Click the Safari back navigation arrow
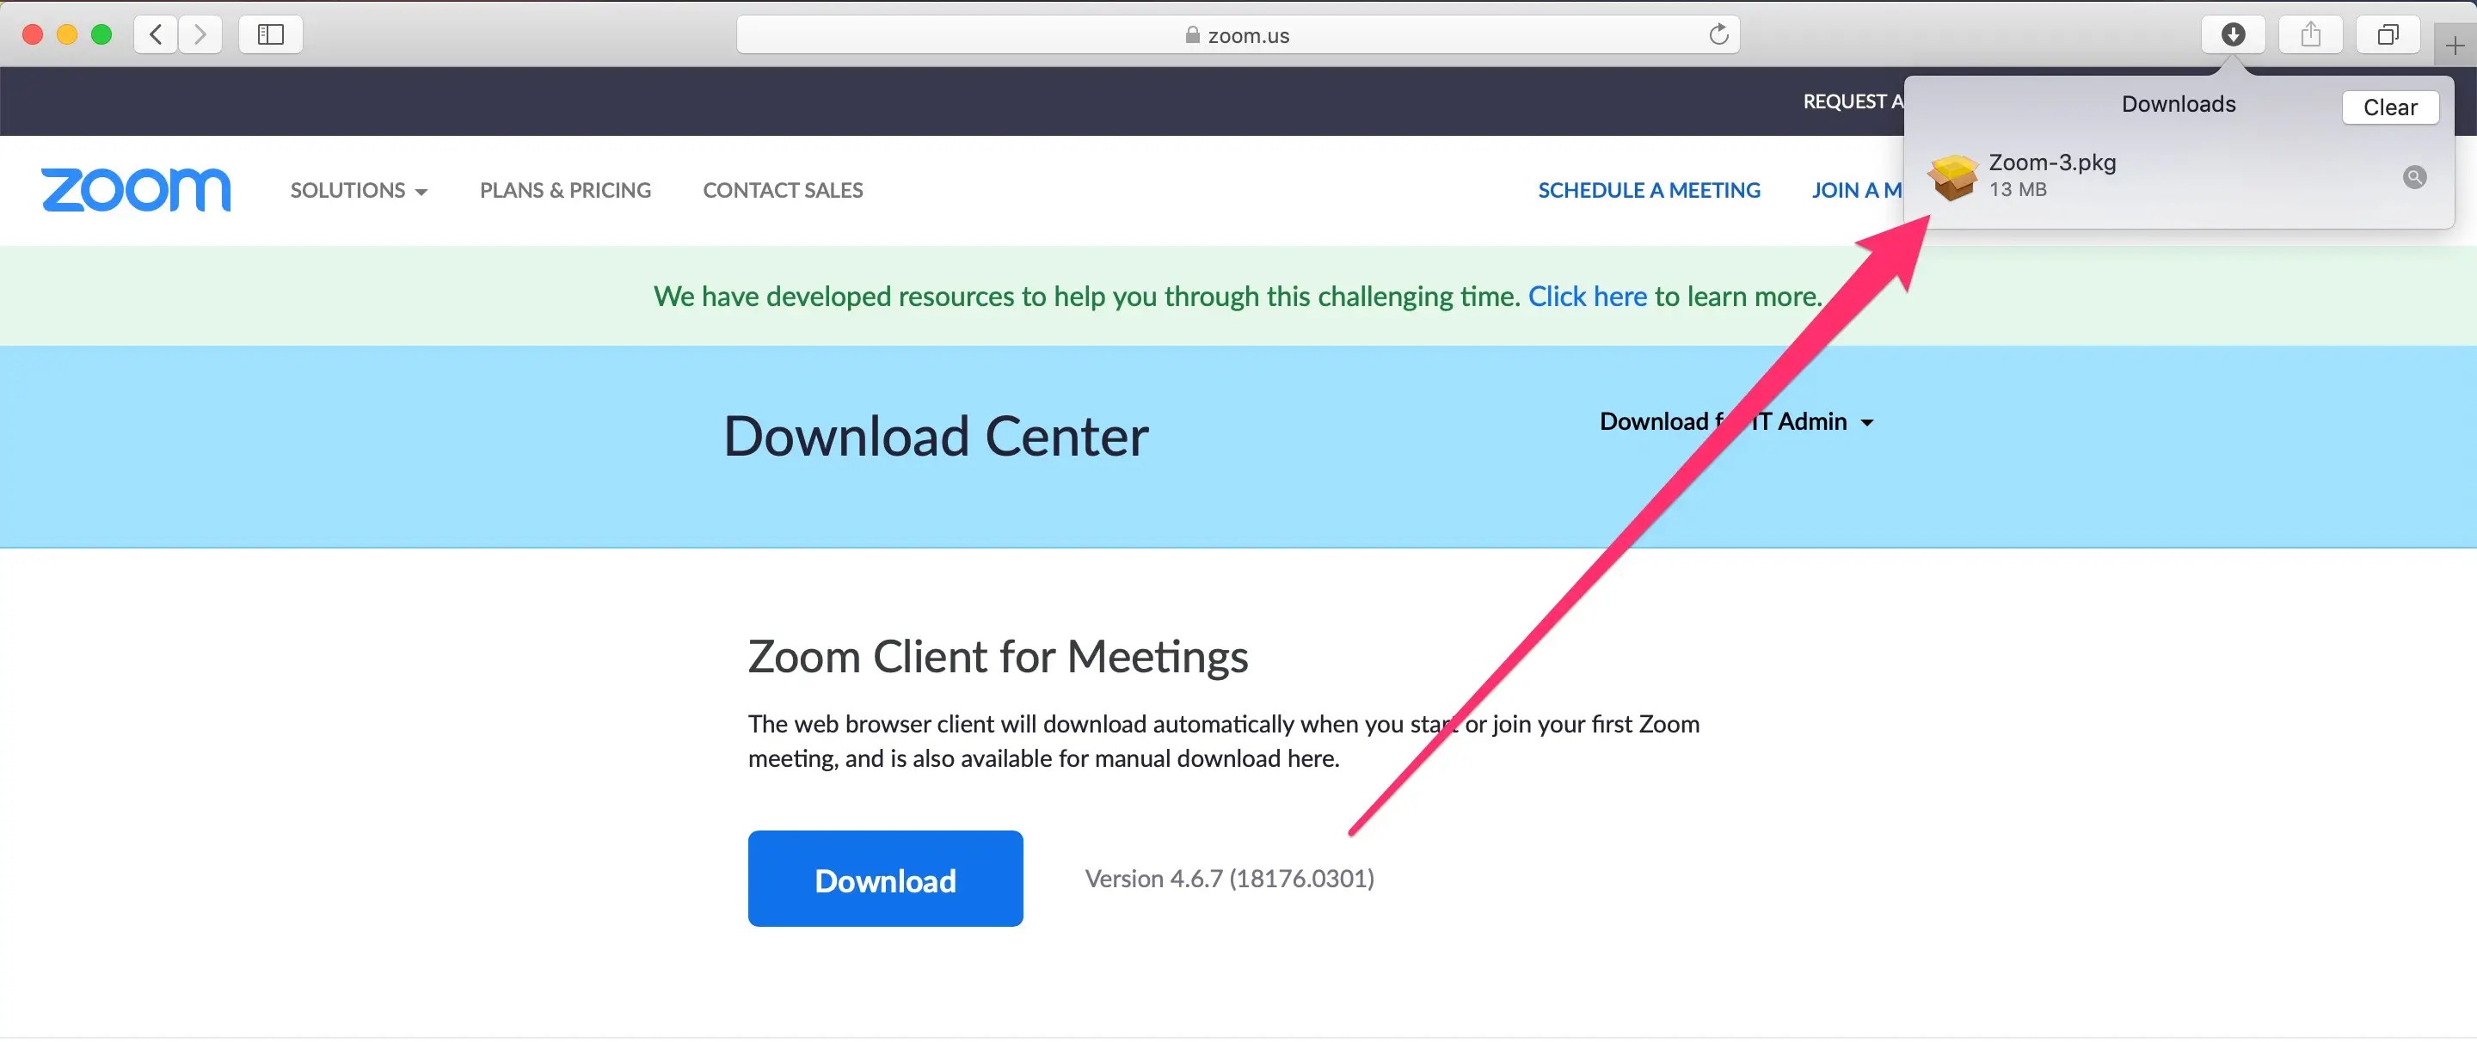 (x=156, y=34)
